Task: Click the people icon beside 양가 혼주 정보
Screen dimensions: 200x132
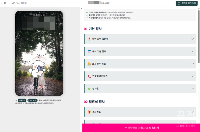Action: [89, 64]
